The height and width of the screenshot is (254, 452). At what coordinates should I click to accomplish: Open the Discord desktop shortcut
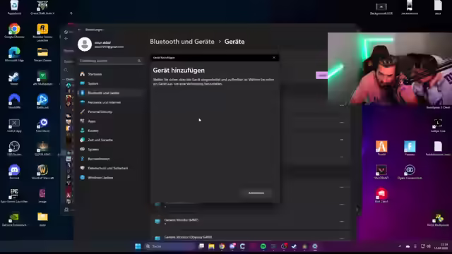pyautogui.click(x=14, y=172)
